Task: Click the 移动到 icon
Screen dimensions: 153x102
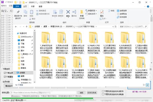Action: coord(55,12)
